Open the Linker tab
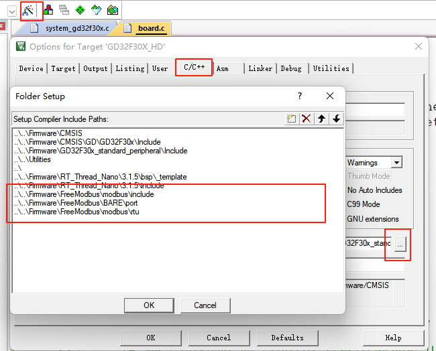The width and height of the screenshot is (436, 351). coord(260,68)
